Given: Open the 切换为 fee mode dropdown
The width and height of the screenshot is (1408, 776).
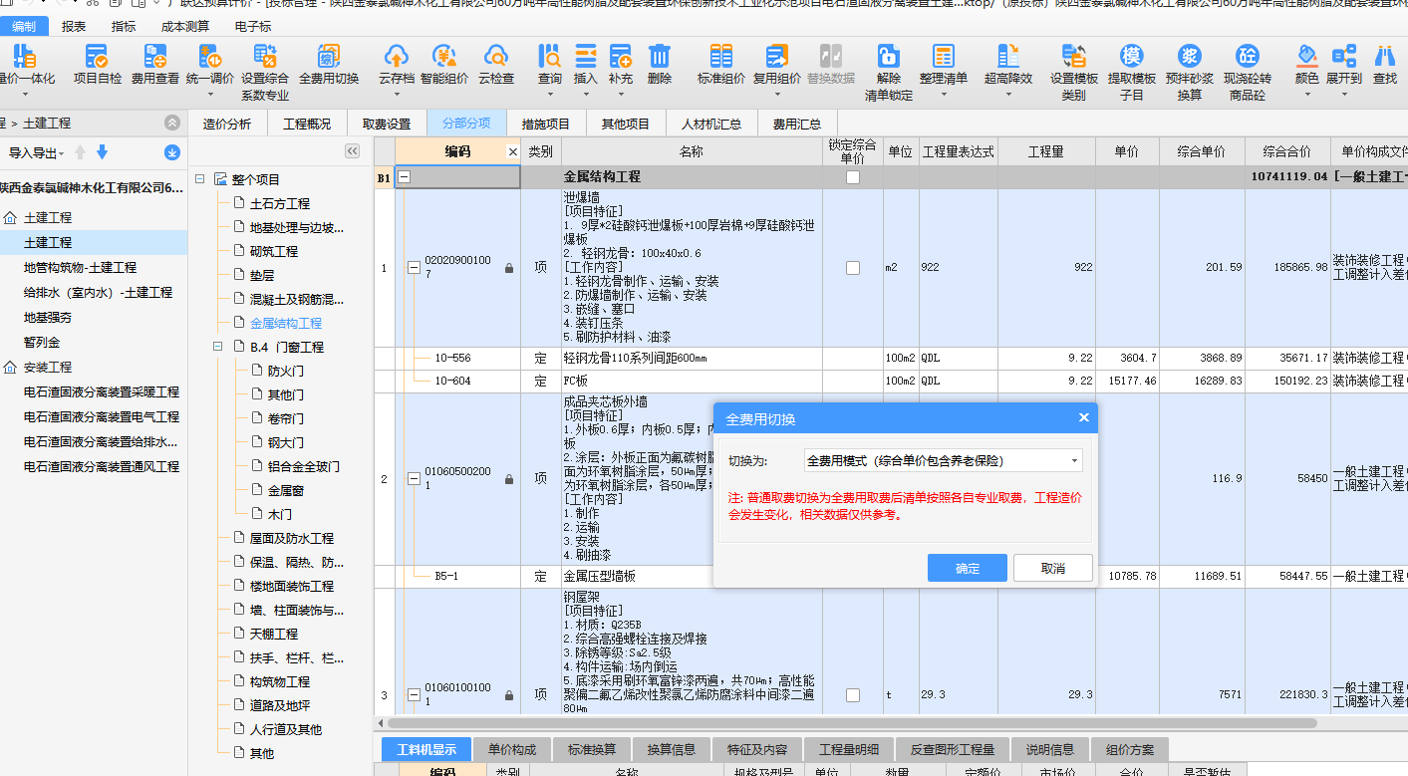Looking at the screenshot, I should (943, 461).
